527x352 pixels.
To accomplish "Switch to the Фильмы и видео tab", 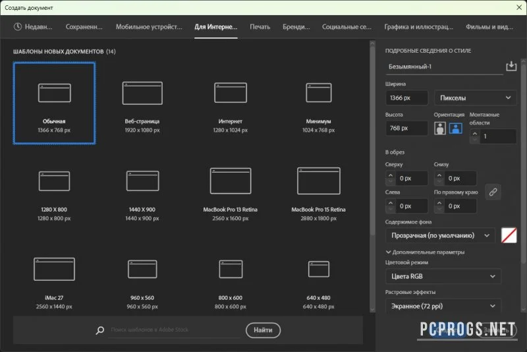I will pyautogui.click(x=489, y=26).
